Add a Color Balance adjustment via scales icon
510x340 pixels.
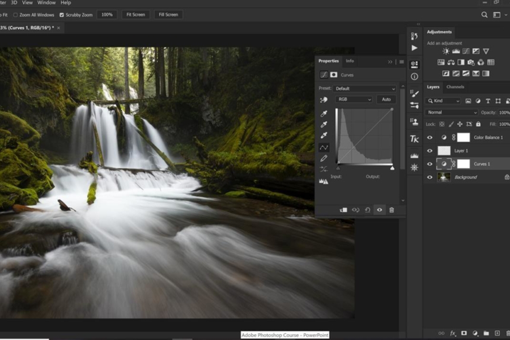(451, 62)
